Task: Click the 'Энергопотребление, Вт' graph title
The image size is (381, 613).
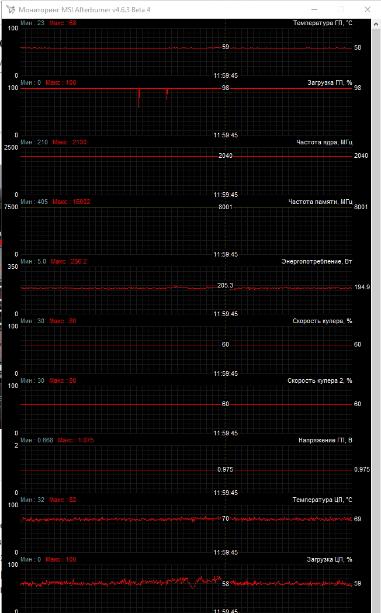Action: 317,261
